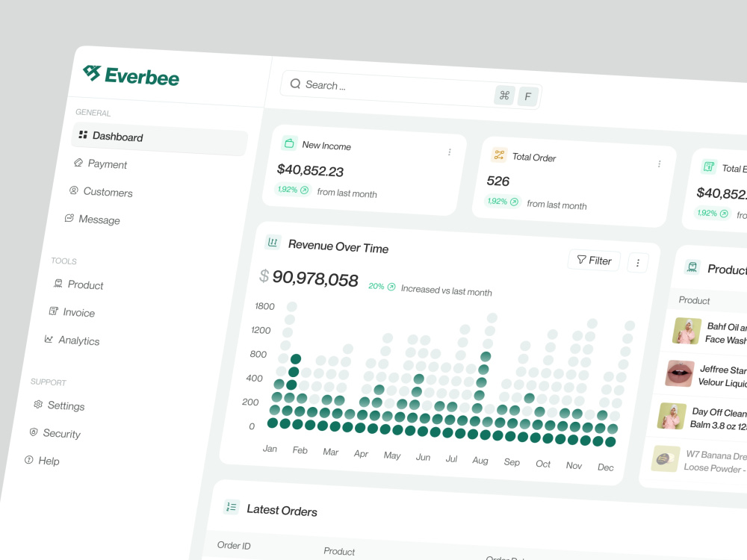Go to the Security page
Screen dimensions: 747x560
(x=55, y=433)
